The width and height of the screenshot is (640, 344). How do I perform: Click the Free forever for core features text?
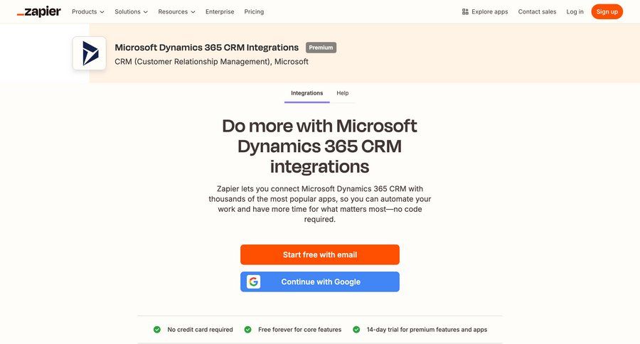click(299, 329)
